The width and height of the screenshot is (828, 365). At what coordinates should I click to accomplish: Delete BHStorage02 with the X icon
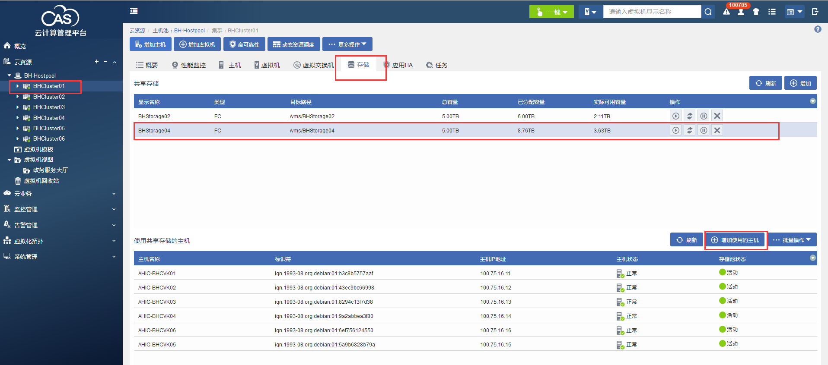pos(717,116)
